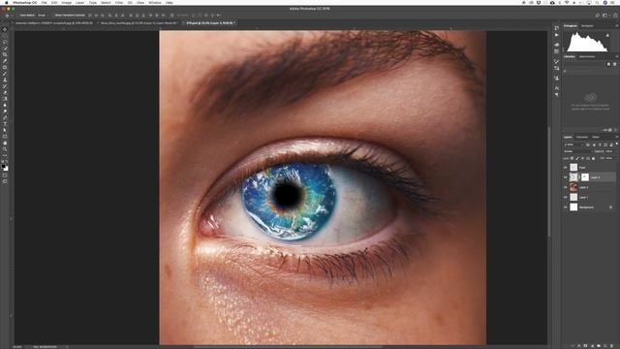This screenshot has width=620, height=349.
Task: Select the Rectangle shape tool
Action: coord(5,137)
